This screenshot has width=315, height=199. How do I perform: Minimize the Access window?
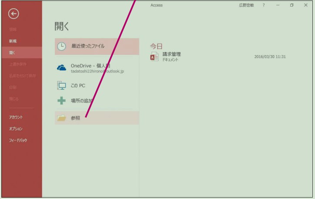click(x=278, y=5)
